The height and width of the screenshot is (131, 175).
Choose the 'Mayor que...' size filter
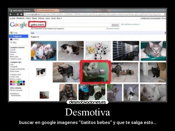pyautogui.click(x=14, y=57)
